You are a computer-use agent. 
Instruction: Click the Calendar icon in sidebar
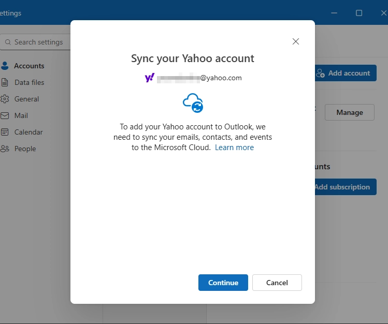5,132
